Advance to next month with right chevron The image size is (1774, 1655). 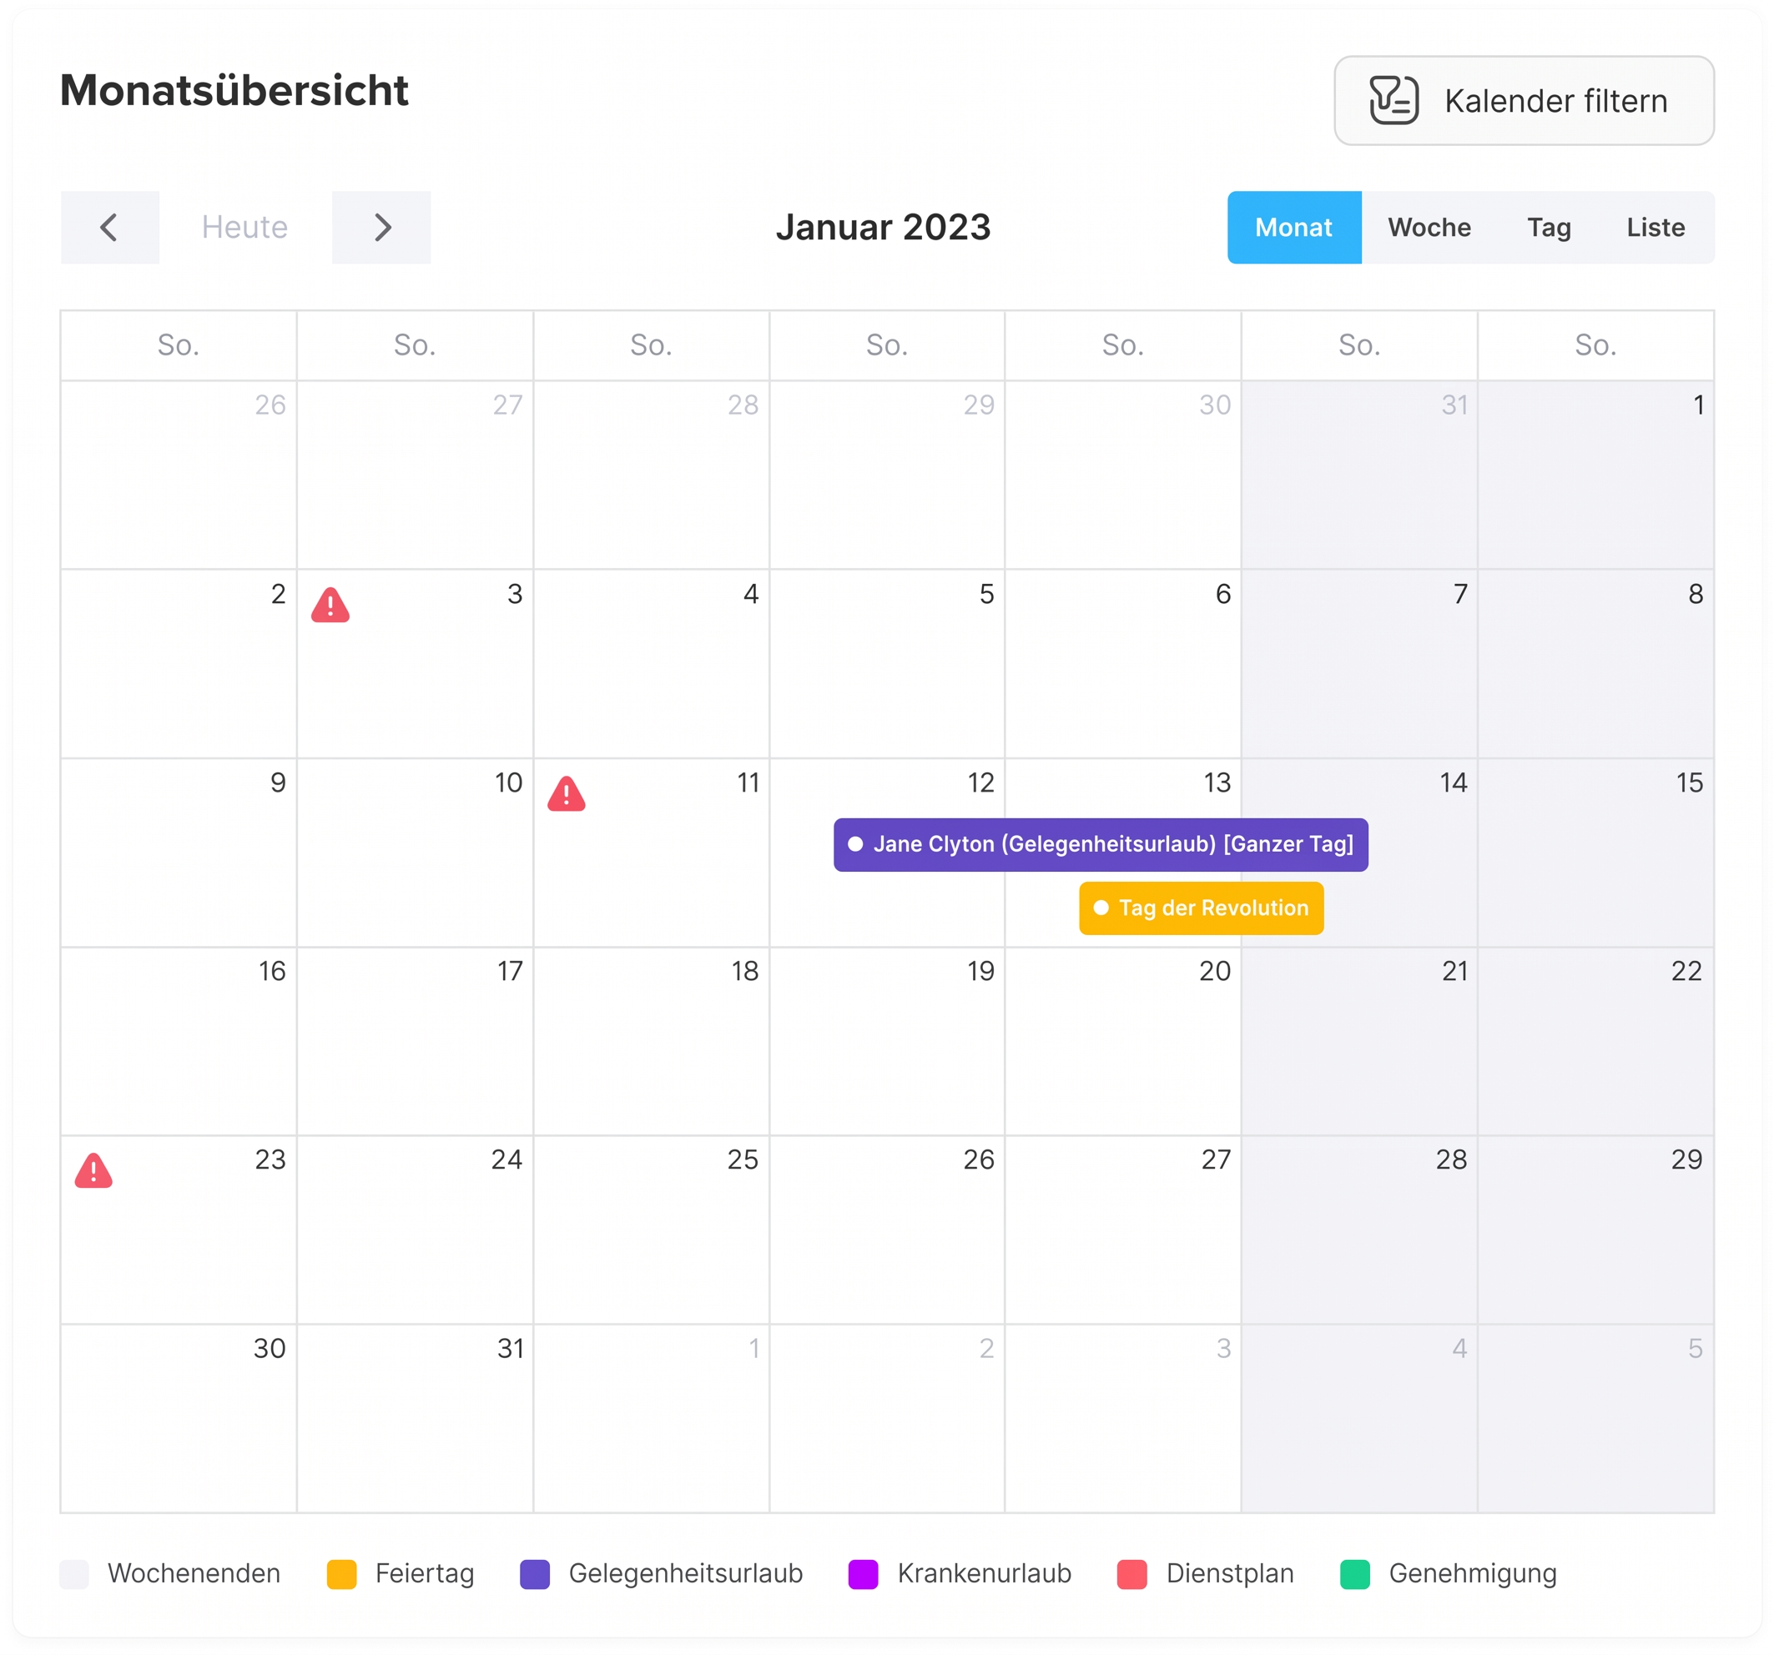click(x=382, y=228)
